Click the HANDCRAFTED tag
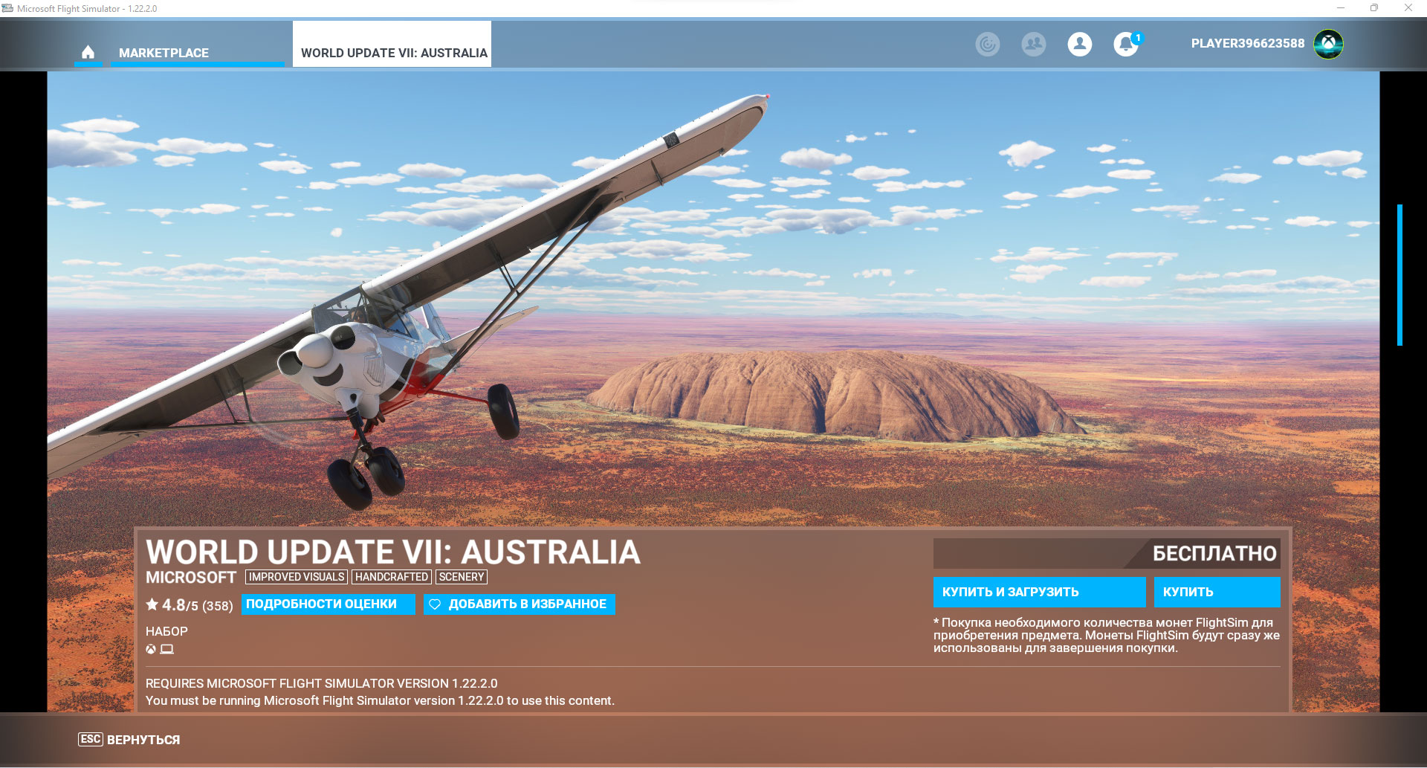The image size is (1427, 768). [x=392, y=577]
